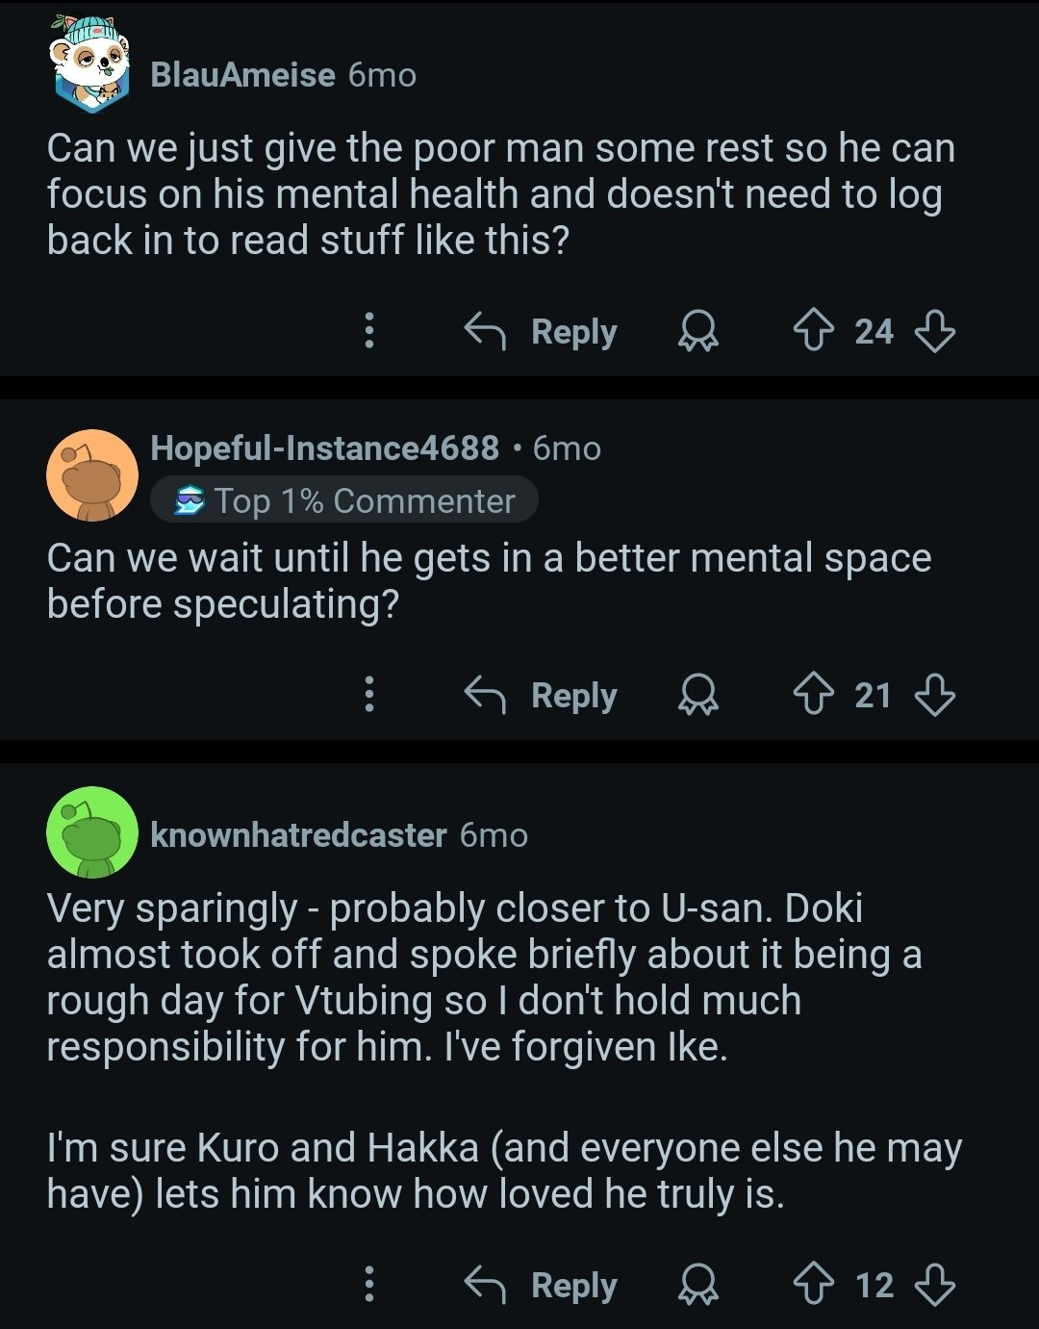
Task: Upvote BlauAmeise's comment
Action: point(813,332)
